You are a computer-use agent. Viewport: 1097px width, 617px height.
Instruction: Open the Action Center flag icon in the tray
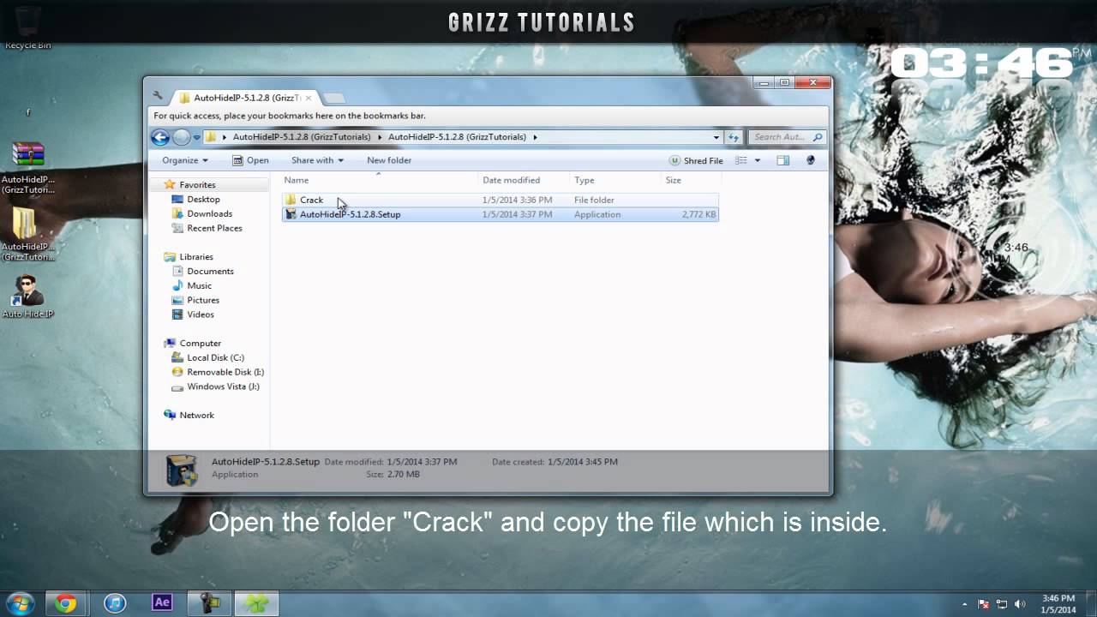(984, 604)
